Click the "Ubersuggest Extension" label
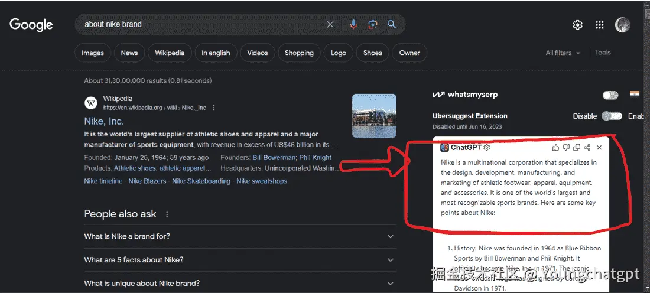The height and width of the screenshot is (293, 650). (470, 116)
